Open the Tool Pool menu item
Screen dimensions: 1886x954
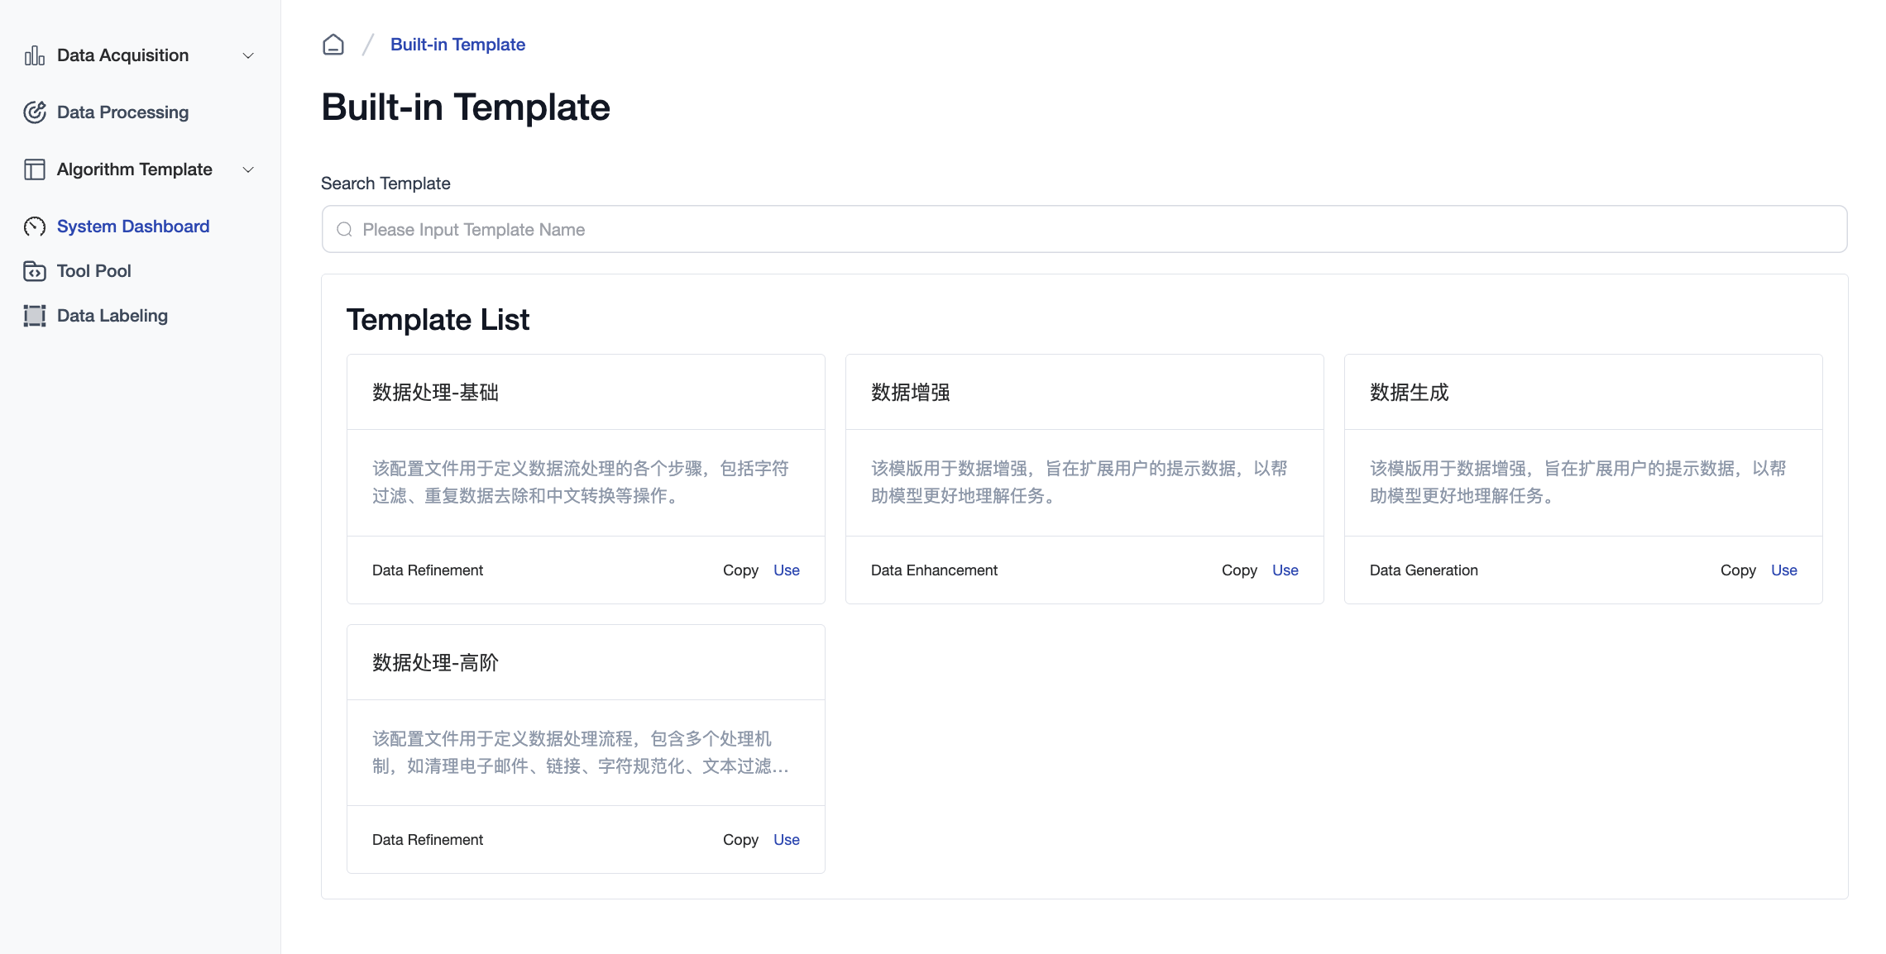[93, 271]
